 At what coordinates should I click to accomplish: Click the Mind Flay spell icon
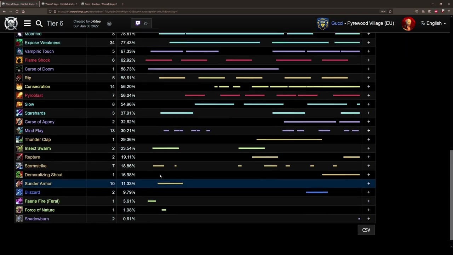(x=19, y=131)
